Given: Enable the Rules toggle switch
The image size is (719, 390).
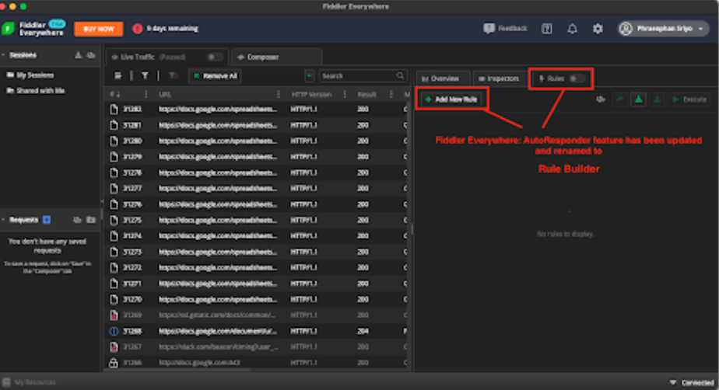Looking at the screenshot, I should click(577, 78).
